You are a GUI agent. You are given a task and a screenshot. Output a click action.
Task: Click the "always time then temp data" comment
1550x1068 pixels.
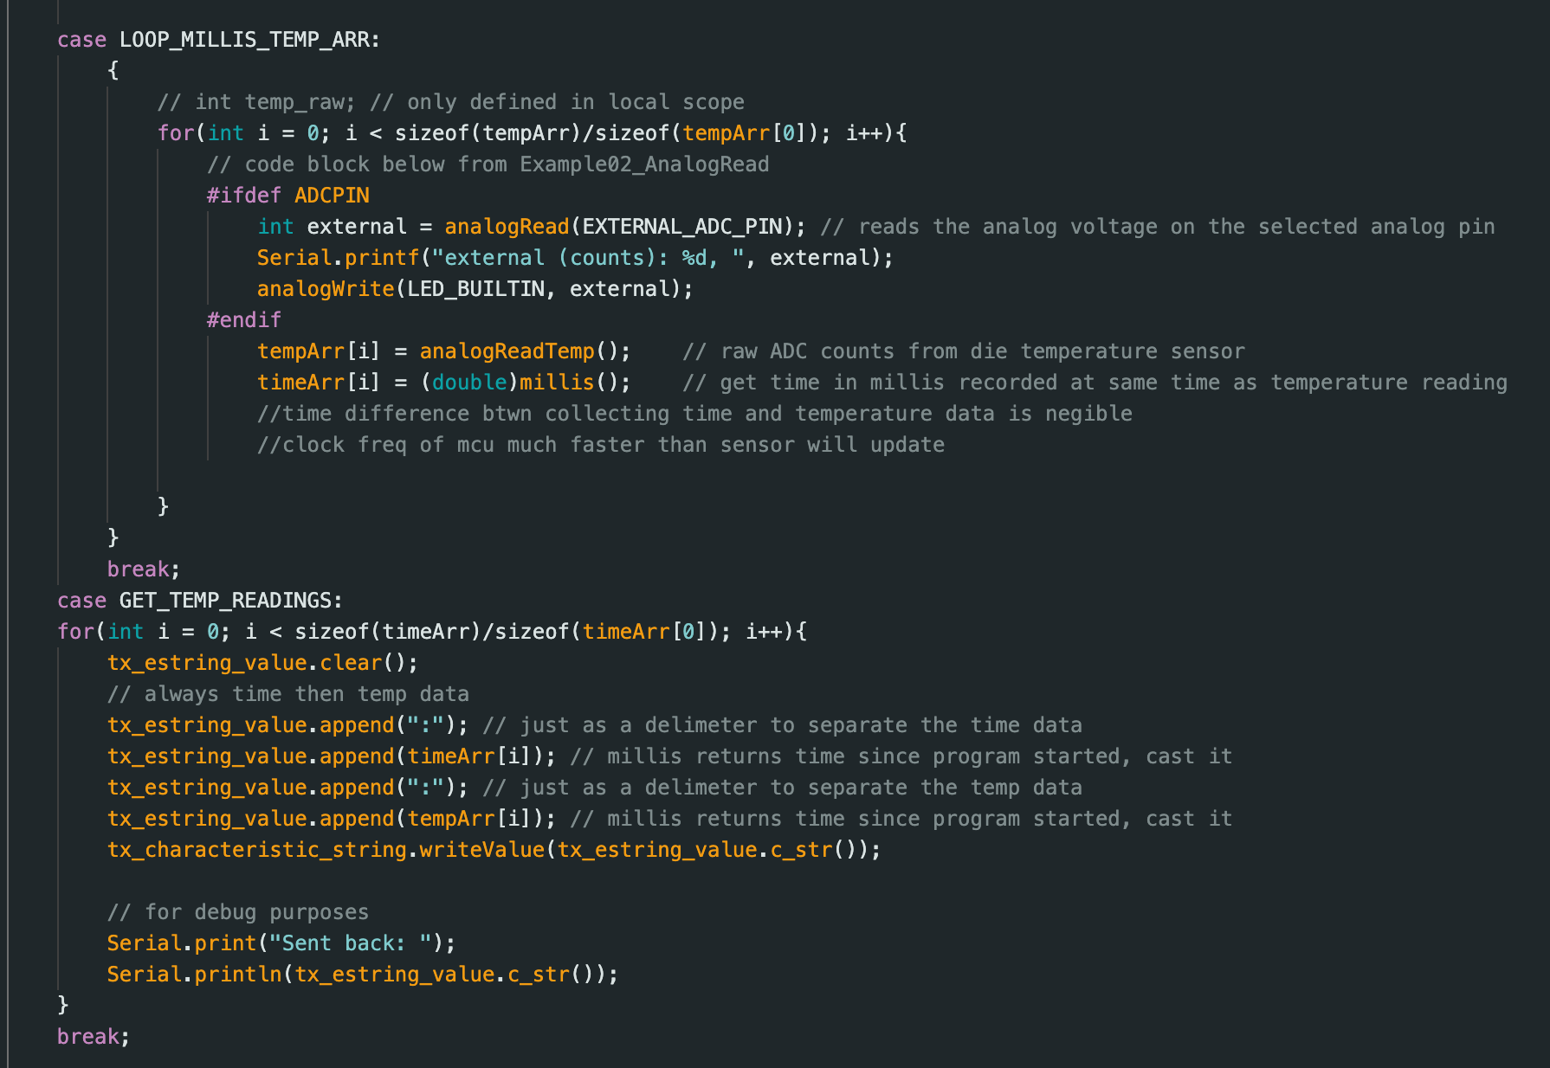(287, 694)
